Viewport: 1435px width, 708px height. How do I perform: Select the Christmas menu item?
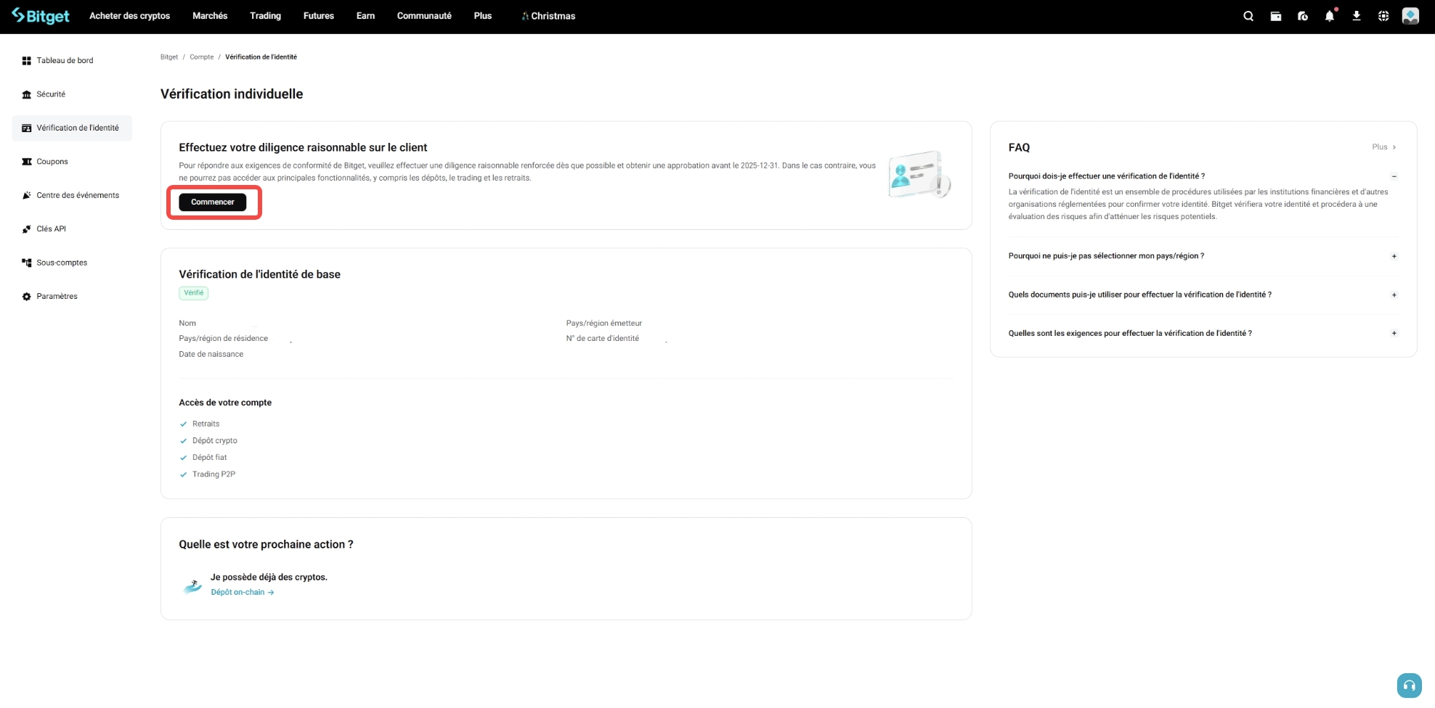tap(548, 15)
